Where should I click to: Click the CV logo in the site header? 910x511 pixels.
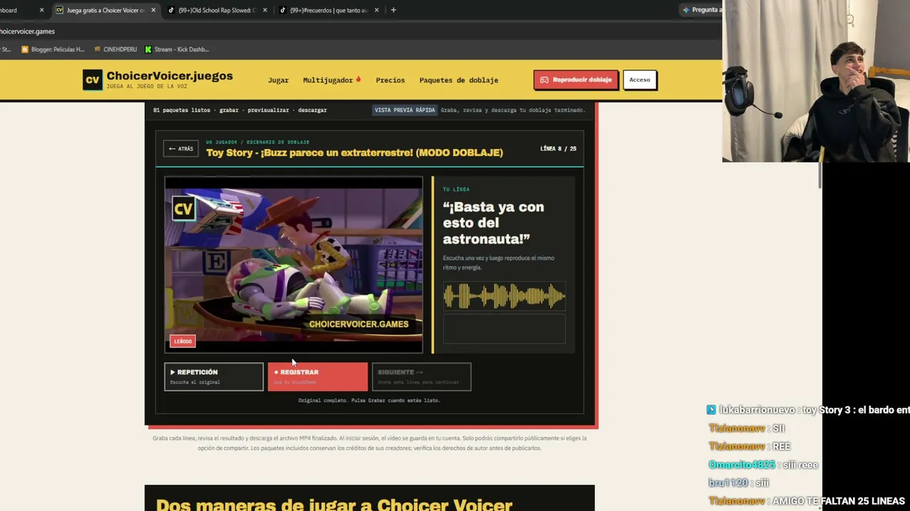pos(92,79)
